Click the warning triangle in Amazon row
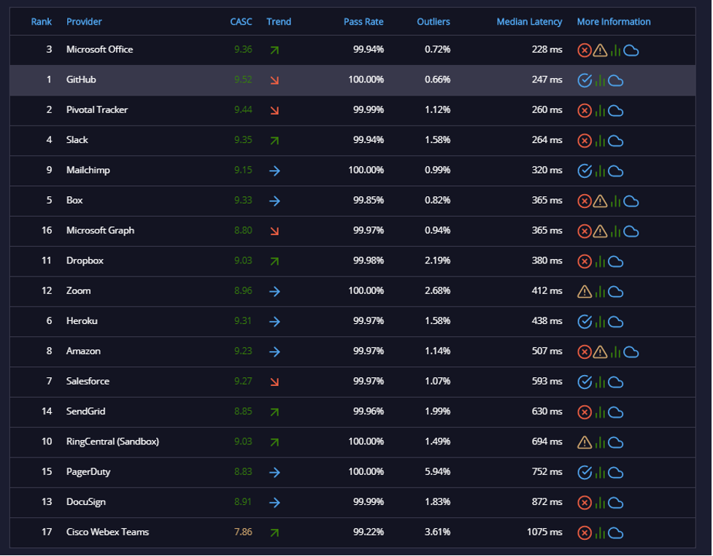713x556 pixels. 600,352
